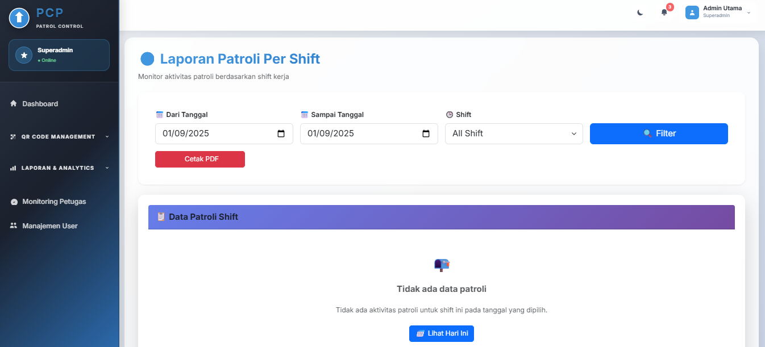
Task: Click the PCP logo arrow icon
Action: 19,18
